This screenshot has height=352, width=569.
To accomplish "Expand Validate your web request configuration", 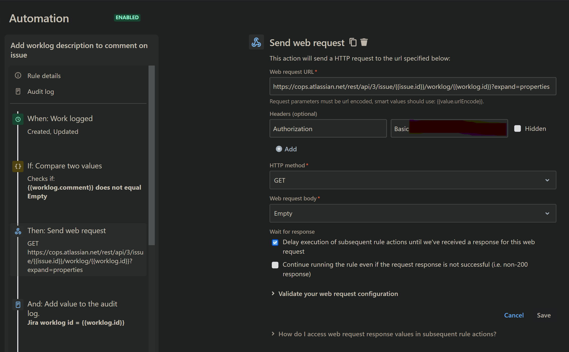I will click(x=338, y=294).
